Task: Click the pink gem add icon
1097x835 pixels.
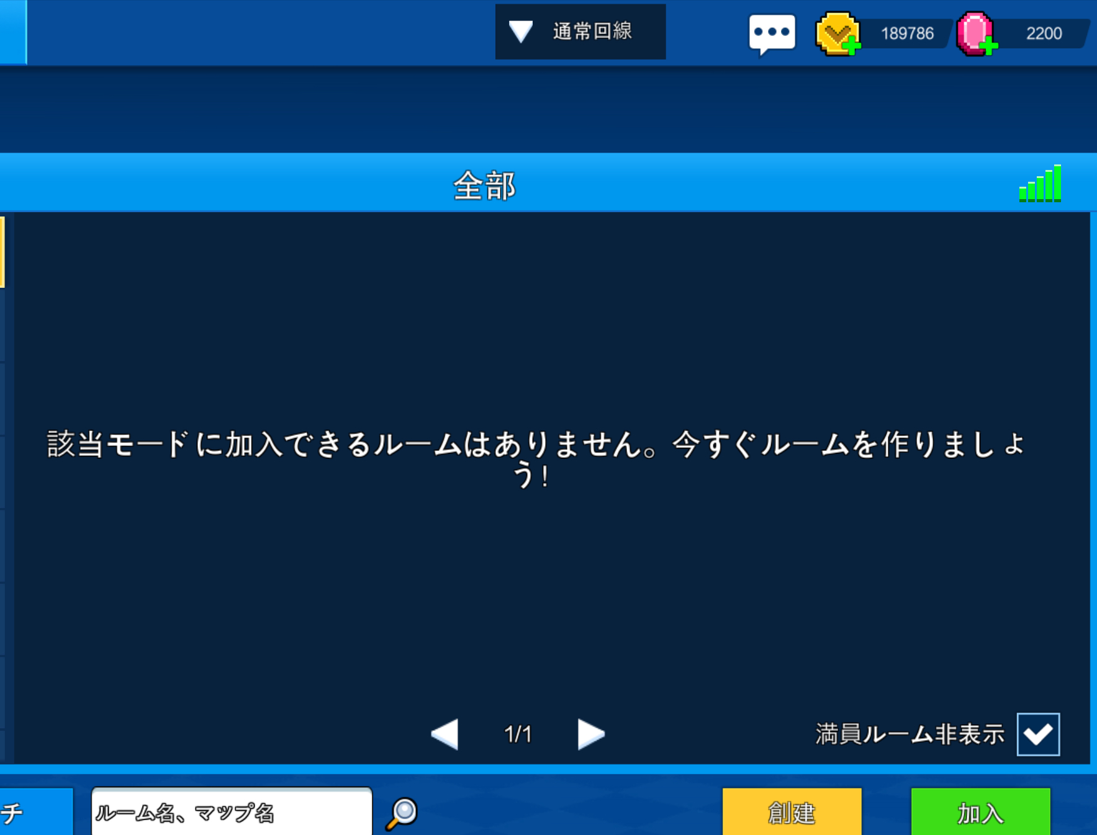Action: pyautogui.click(x=977, y=34)
